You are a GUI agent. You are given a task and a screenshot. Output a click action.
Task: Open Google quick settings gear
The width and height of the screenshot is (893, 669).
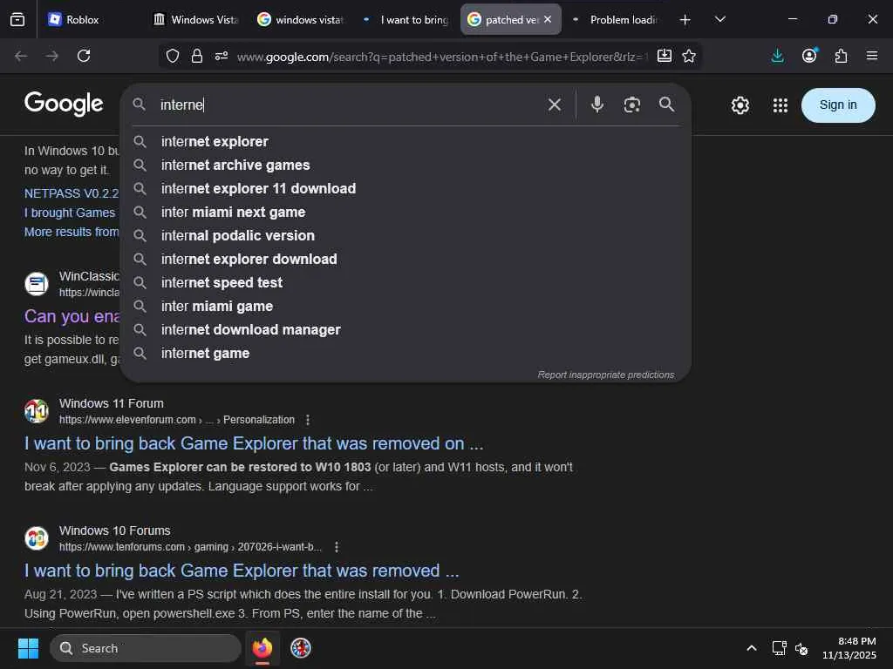pyautogui.click(x=740, y=105)
